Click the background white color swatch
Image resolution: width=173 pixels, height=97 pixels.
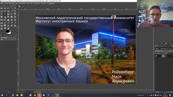tap(10, 33)
